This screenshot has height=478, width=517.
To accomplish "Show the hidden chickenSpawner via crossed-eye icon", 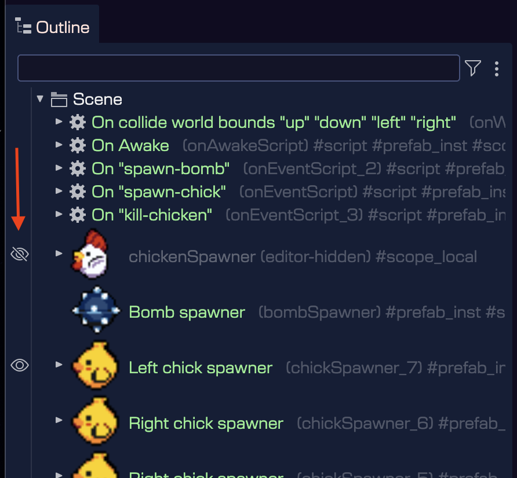I will (20, 253).
